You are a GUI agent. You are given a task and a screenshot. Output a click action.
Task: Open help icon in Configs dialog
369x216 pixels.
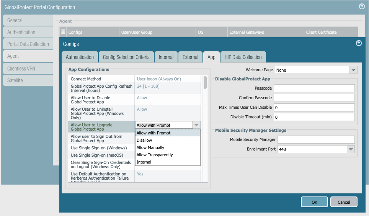pyautogui.click(x=359, y=43)
